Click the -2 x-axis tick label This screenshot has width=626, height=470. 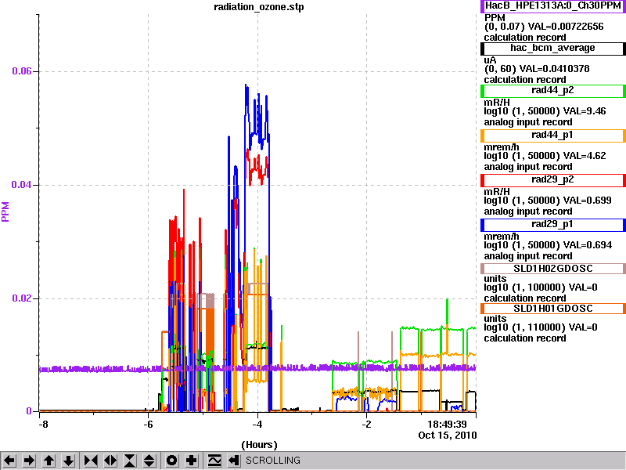pyautogui.click(x=366, y=424)
